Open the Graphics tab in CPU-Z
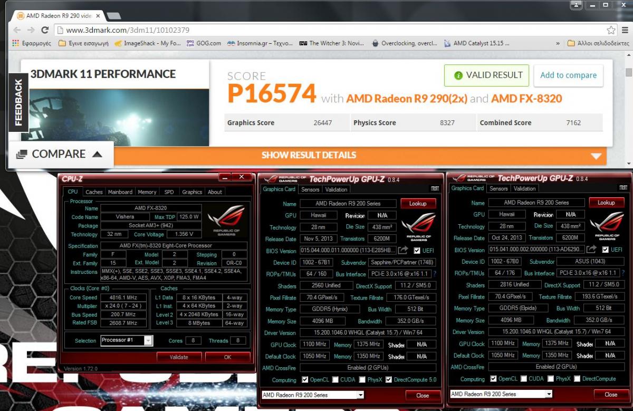Viewport: 633px width, 411px height. (192, 192)
